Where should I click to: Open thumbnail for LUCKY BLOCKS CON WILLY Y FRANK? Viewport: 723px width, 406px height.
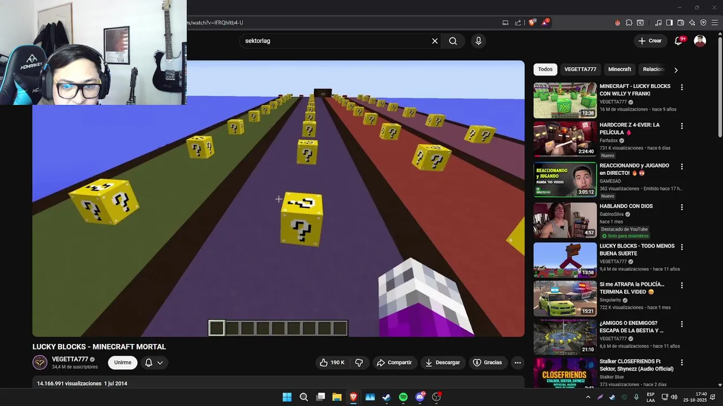point(565,100)
